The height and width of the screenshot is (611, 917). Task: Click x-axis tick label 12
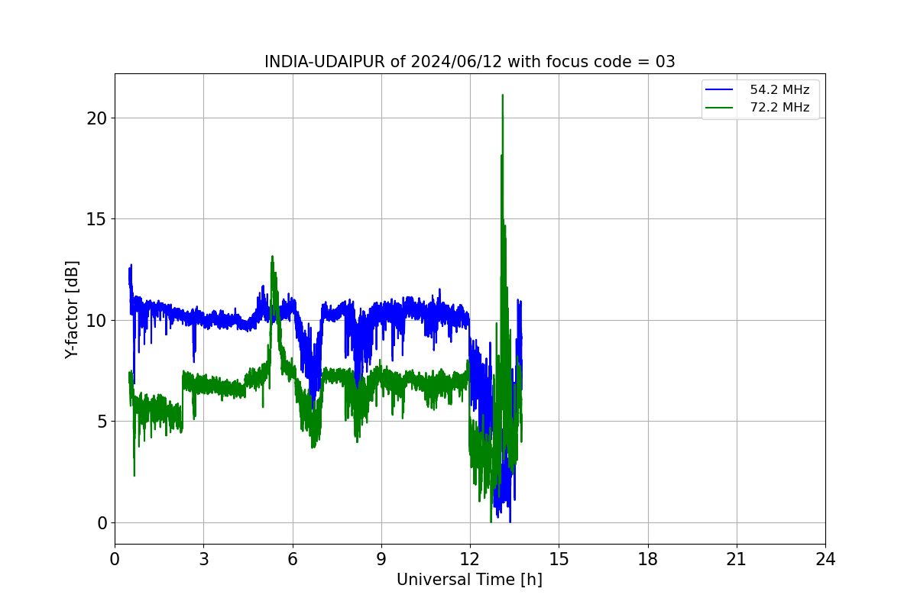coord(470,559)
